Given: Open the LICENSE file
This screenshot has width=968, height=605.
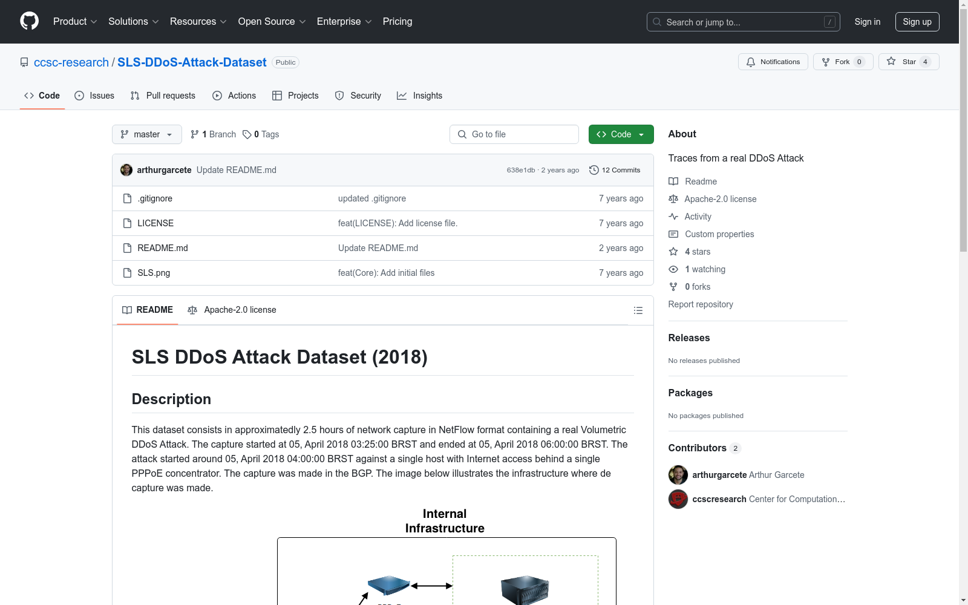Looking at the screenshot, I should coord(155,223).
